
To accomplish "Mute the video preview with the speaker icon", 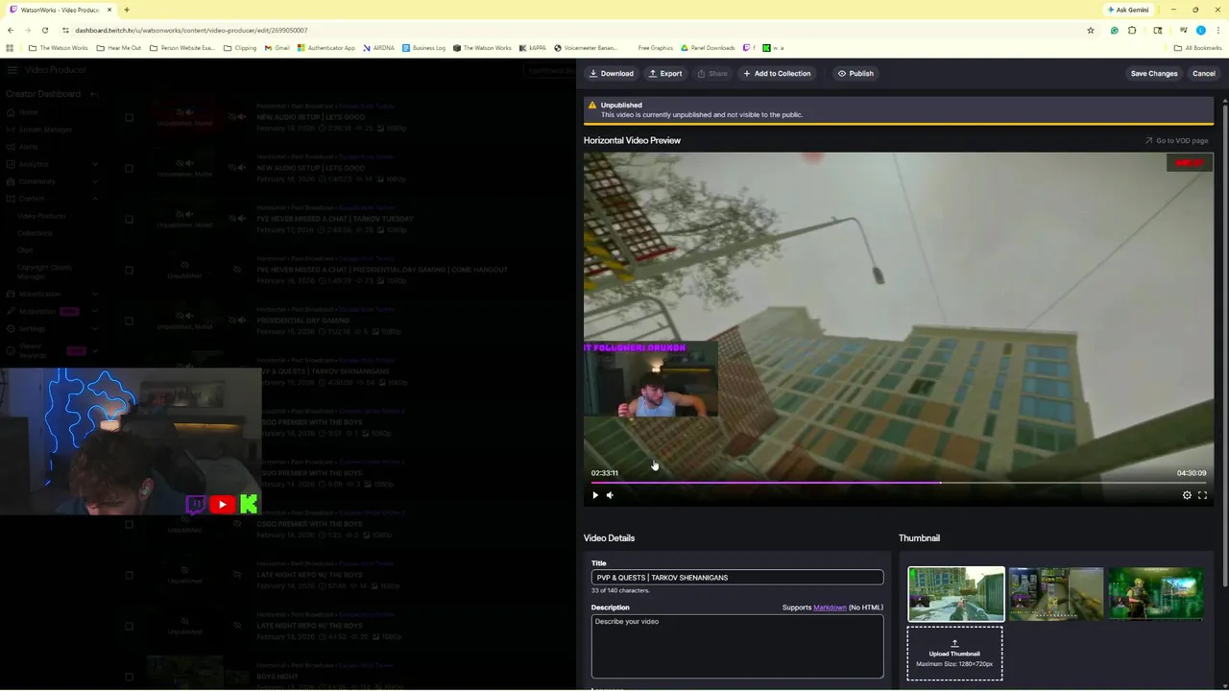I will click(x=610, y=495).
